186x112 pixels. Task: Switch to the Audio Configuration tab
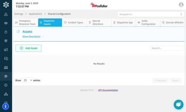click(148, 23)
